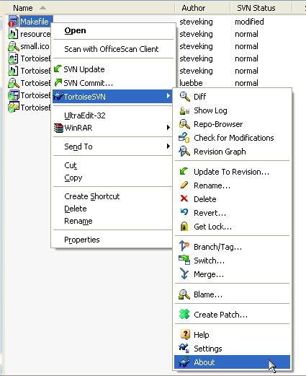Click the Switch icon

(x=184, y=260)
